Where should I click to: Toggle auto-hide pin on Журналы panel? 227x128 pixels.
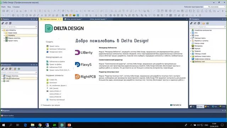[x=223, y=111]
